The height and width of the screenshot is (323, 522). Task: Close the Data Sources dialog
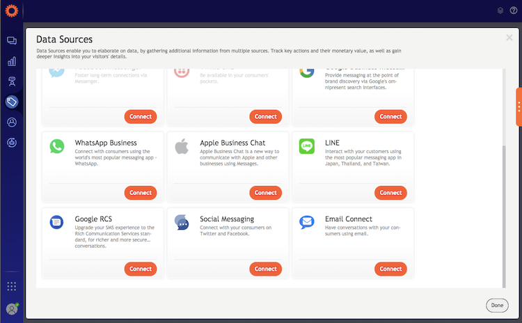click(x=509, y=38)
